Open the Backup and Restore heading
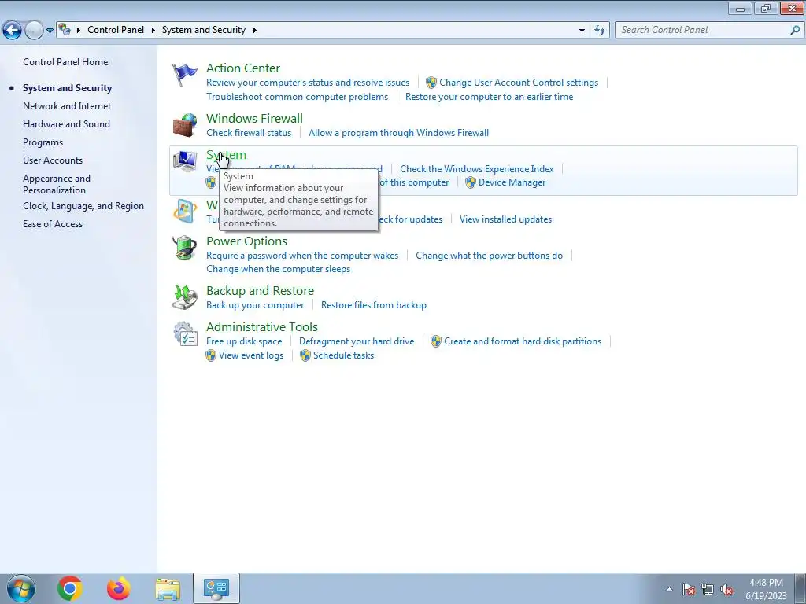This screenshot has height=604, width=806. tap(260, 291)
